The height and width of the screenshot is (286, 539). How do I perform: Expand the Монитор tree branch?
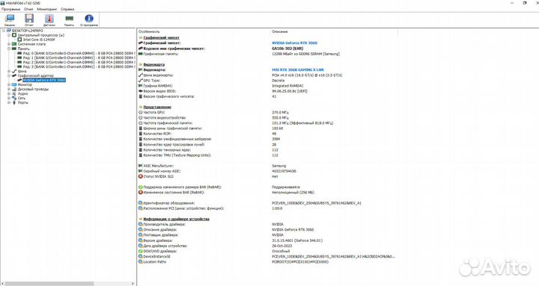coord(9,84)
